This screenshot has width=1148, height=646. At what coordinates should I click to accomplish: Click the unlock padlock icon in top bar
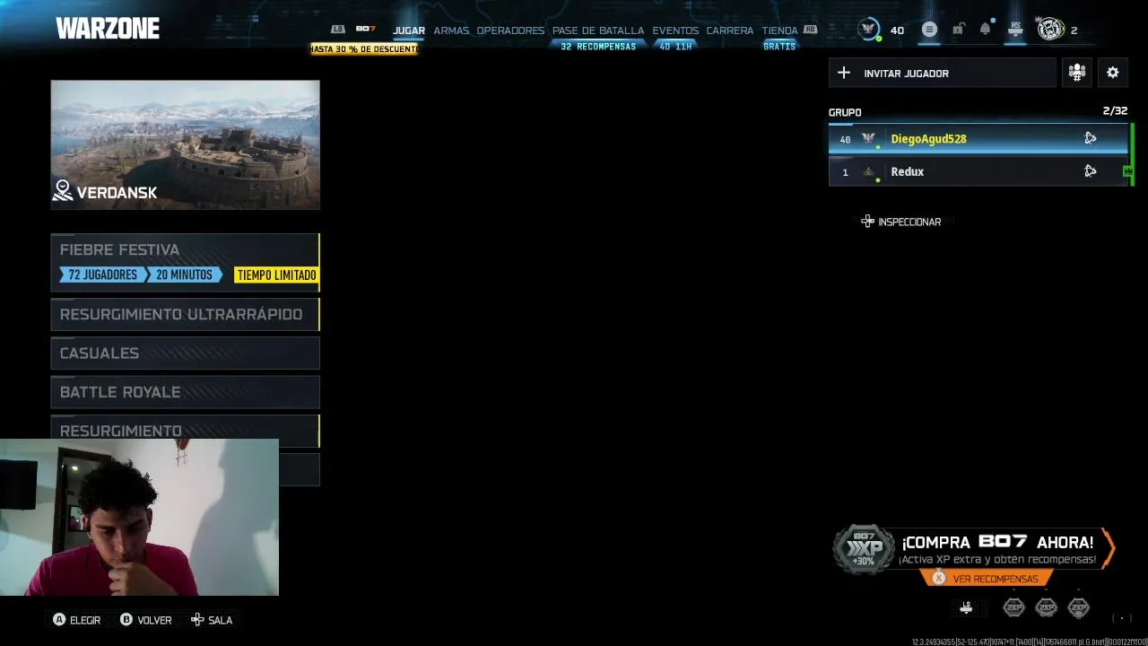(958, 30)
